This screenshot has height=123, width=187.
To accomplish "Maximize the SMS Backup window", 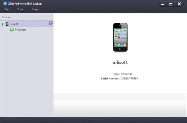I will tap(171, 4).
